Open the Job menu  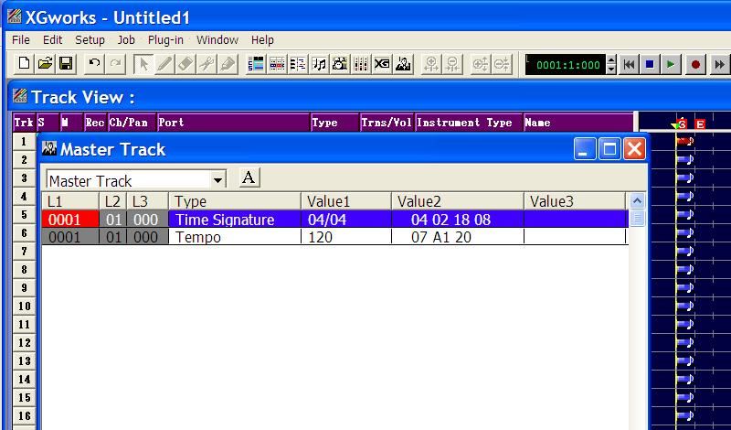pos(126,39)
